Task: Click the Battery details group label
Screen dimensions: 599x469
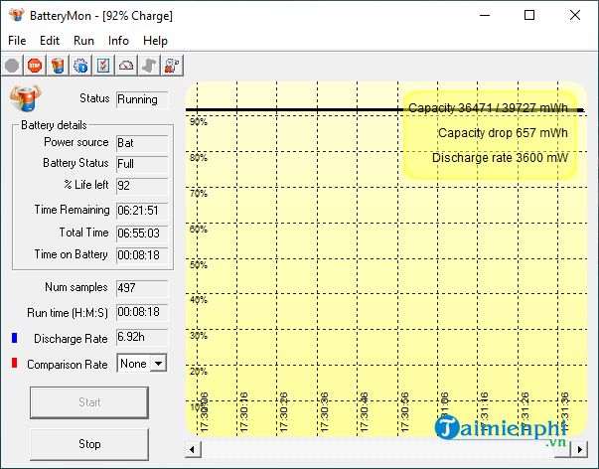Action: [x=54, y=125]
